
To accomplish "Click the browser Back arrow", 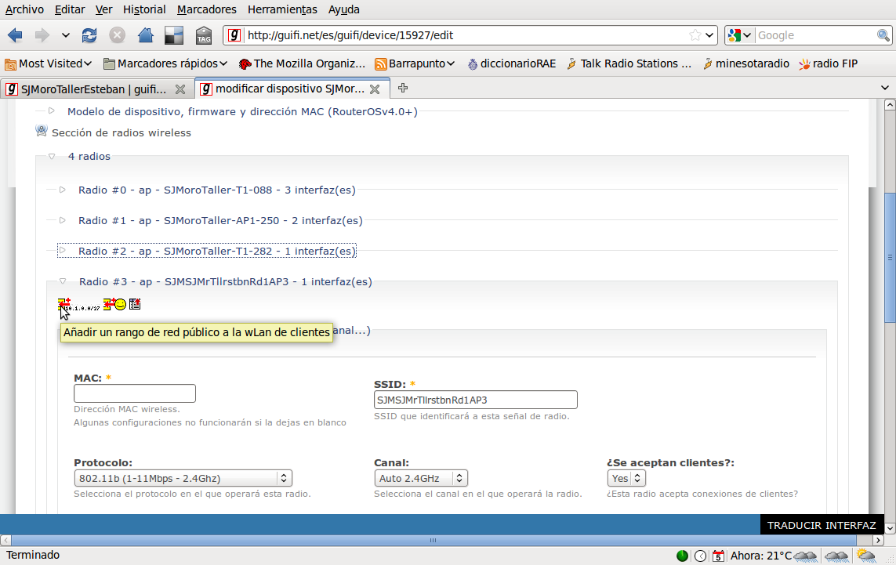I will tap(16, 35).
